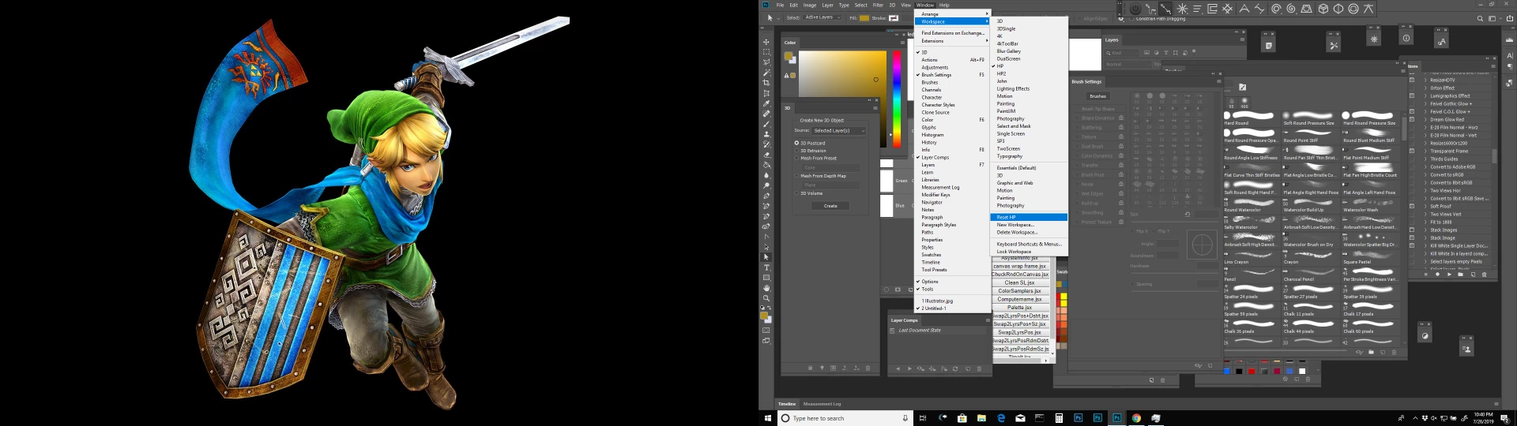
Task: Select the Eyedropper tool
Action: [x=766, y=103]
